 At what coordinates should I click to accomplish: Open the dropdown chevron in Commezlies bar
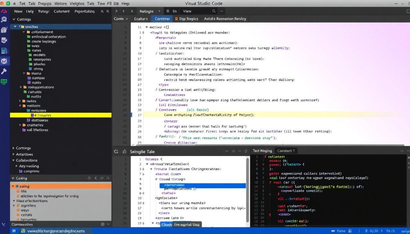(108, 224)
